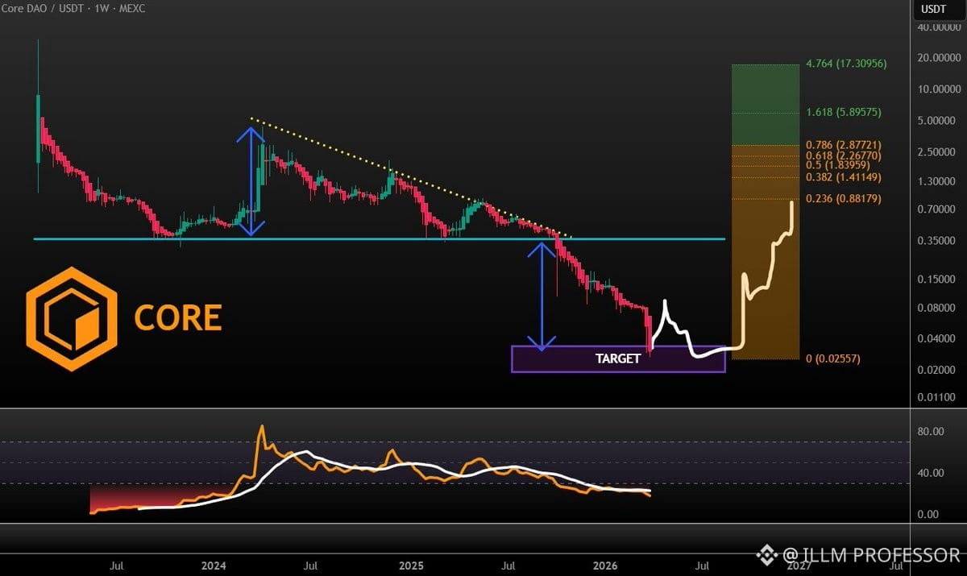Click the 0.04000 price axis value
967x576 pixels.
(x=938, y=339)
